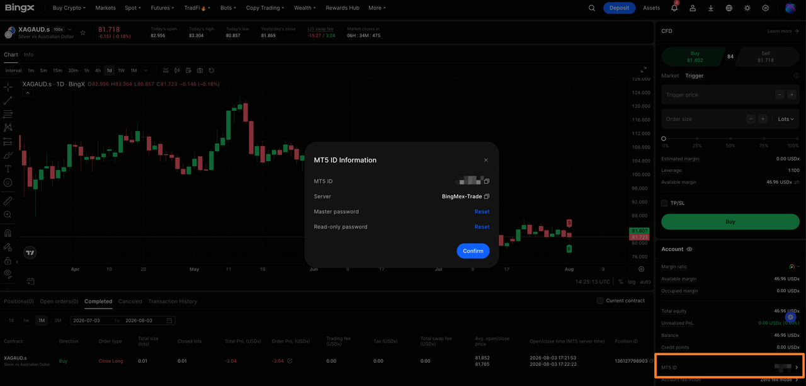The width and height of the screenshot is (806, 386).
Task: Open the Buy Crypto dropdown menu
Action: coord(69,8)
